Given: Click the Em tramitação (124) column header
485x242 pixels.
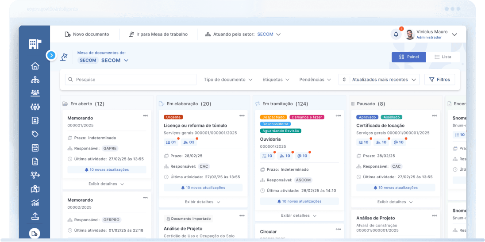Looking at the screenshot, I should click(281, 104).
